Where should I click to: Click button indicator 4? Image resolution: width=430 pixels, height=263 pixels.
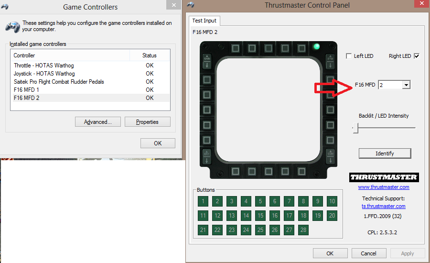coord(246,201)
